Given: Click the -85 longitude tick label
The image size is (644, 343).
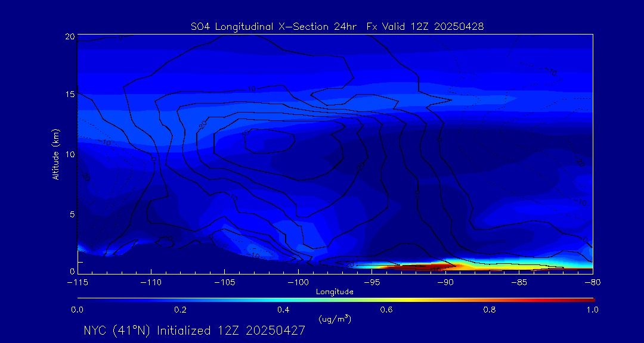Looking at the screenshot, I should [x=519, y=283].
